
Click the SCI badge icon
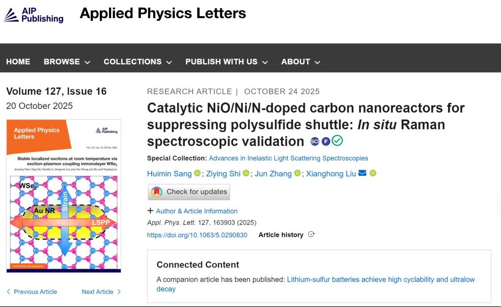tap(315, 142)
